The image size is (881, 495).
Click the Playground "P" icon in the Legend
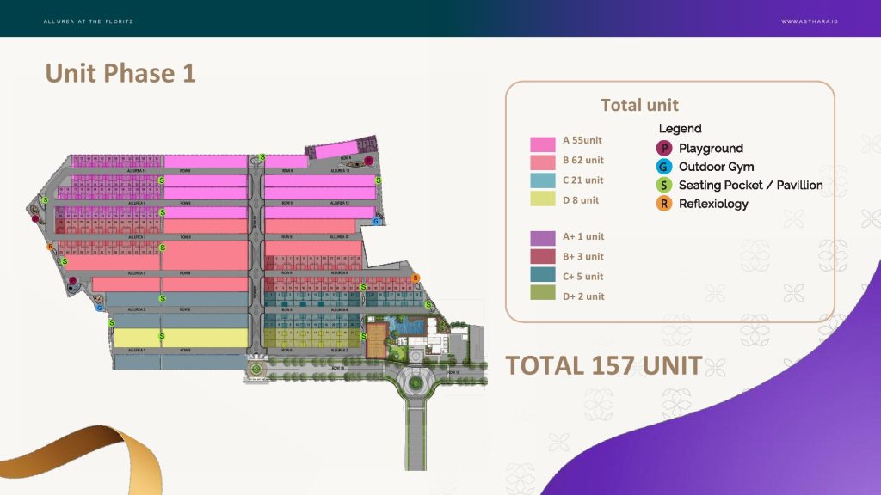click(663, 148)
